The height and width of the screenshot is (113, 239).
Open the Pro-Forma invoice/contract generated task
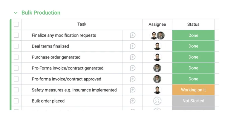(x=68, y=68)
